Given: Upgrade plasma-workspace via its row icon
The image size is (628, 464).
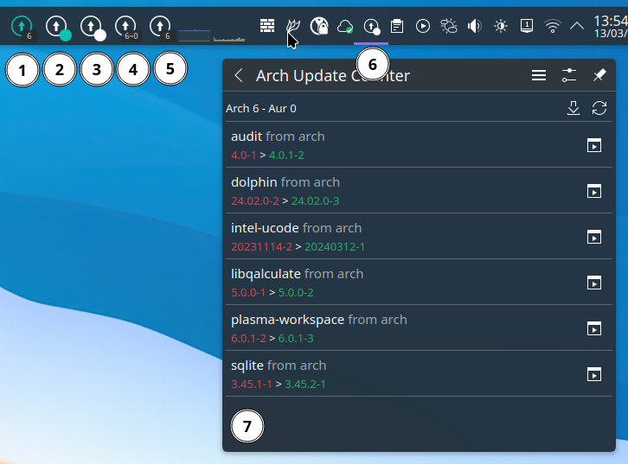Looking at the screenshot, I should click(594, 329).
